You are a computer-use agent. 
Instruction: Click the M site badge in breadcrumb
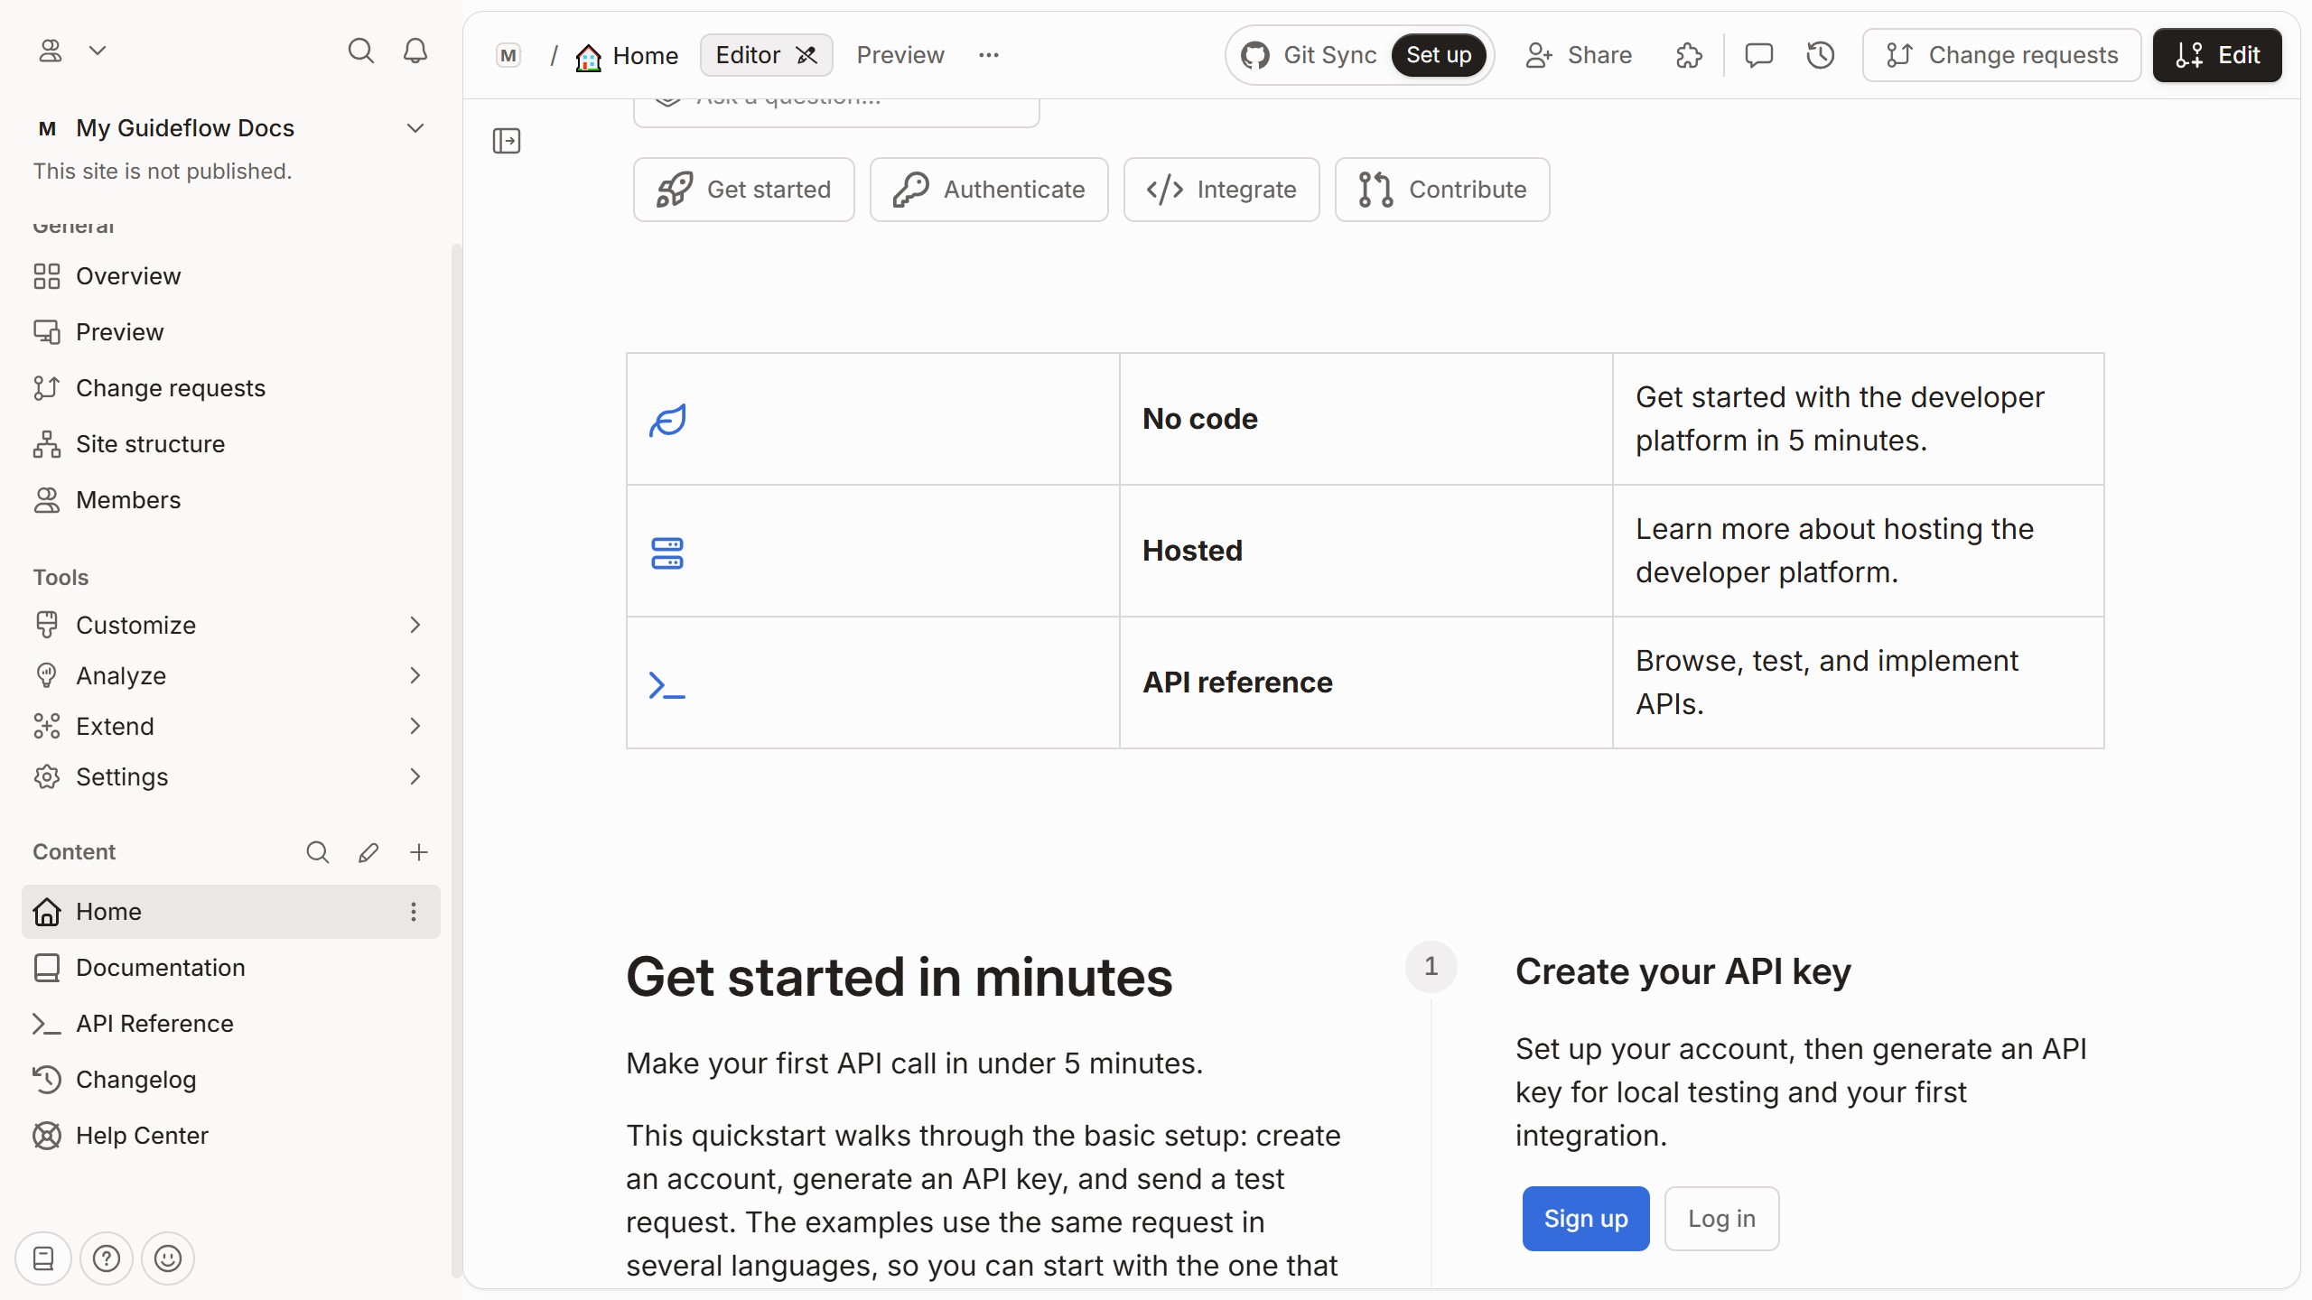tap(508, 55)
